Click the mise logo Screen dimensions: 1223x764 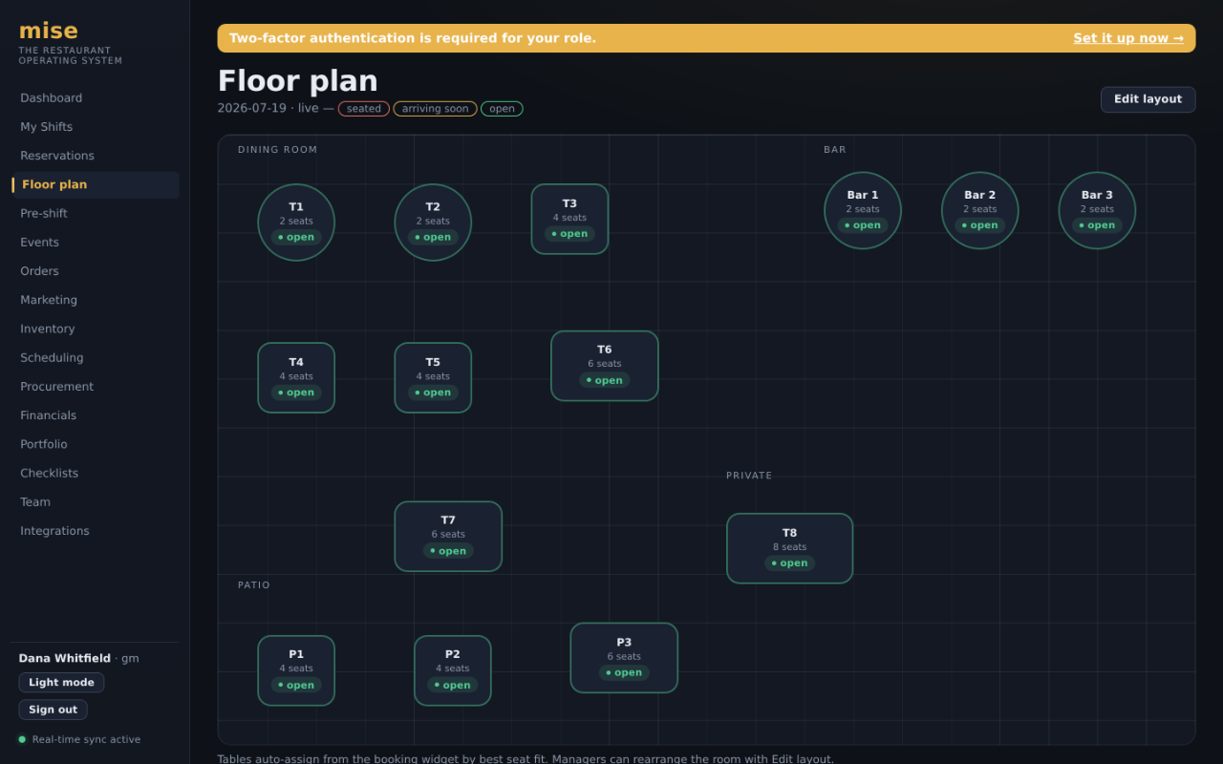tap(49, 31)
